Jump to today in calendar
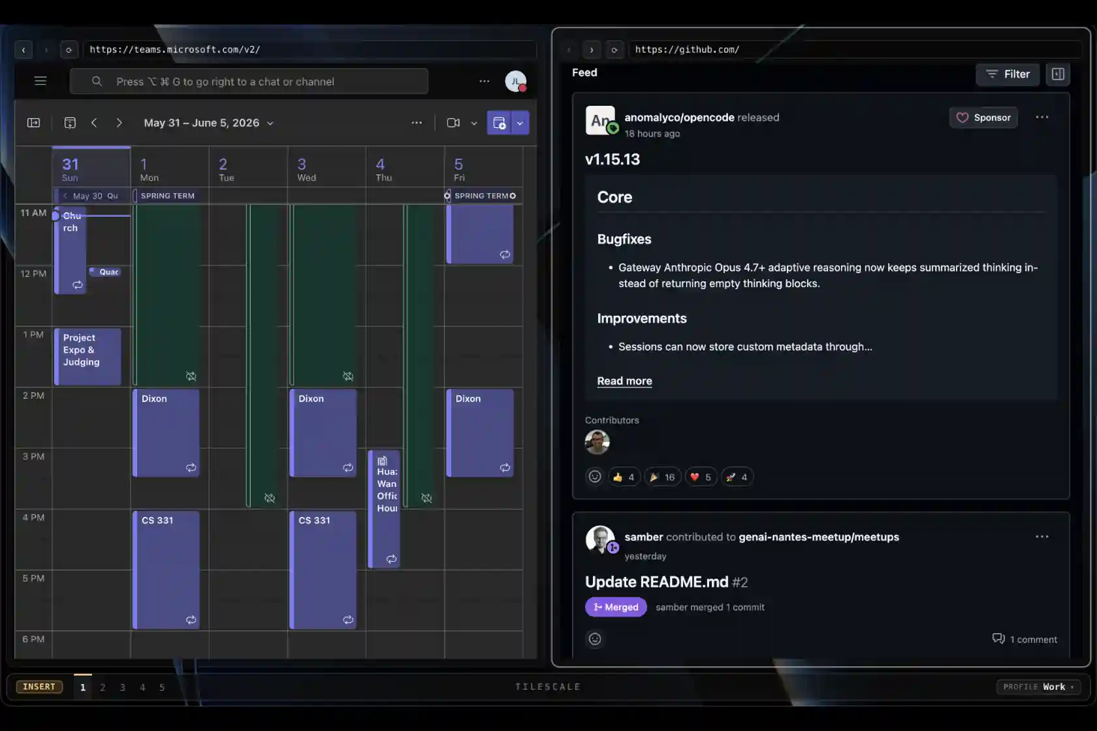 [70, 123]
